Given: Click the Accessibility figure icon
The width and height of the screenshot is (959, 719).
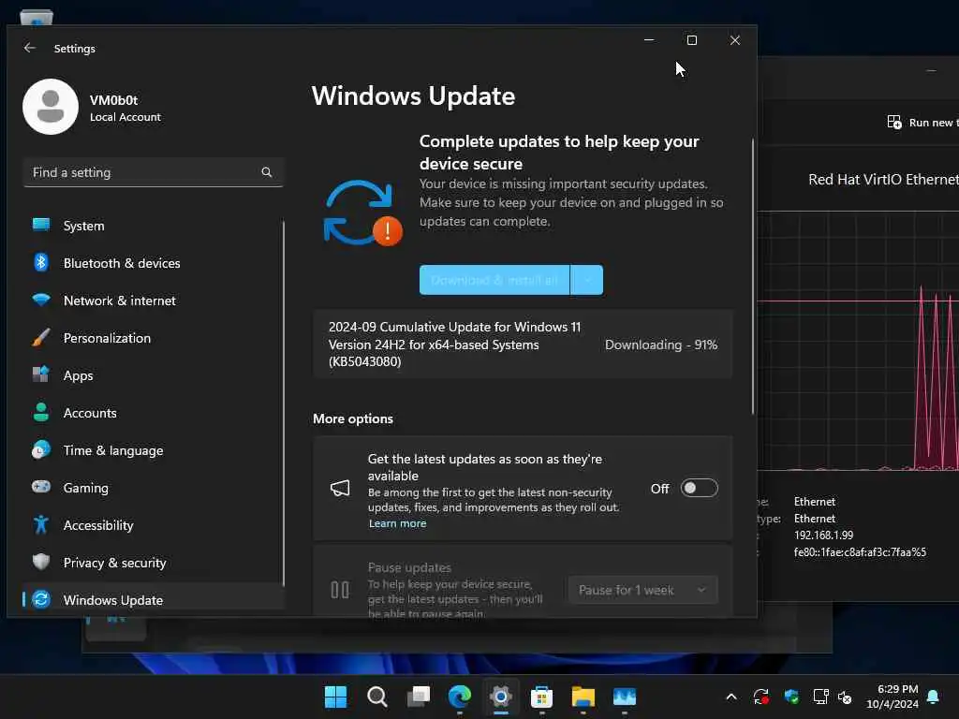Looking at the screenshot, I should (x=41, y=524).
